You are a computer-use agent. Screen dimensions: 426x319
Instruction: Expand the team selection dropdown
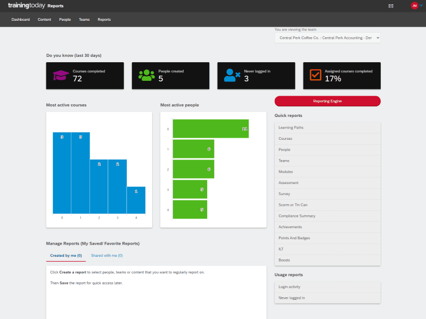pyautogui.click(x=327, y=38)
